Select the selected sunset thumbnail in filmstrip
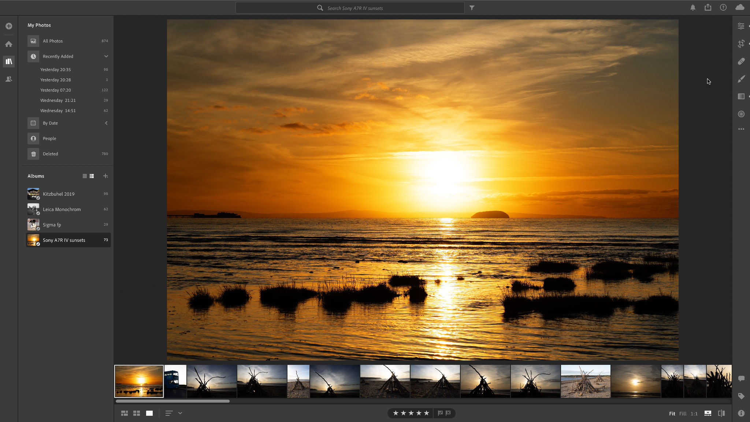The width and height of the screenshot is (750, 422). coord(139,381)
